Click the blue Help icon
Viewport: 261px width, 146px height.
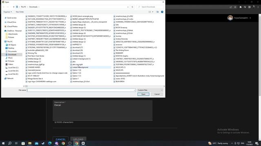[162, 12]
